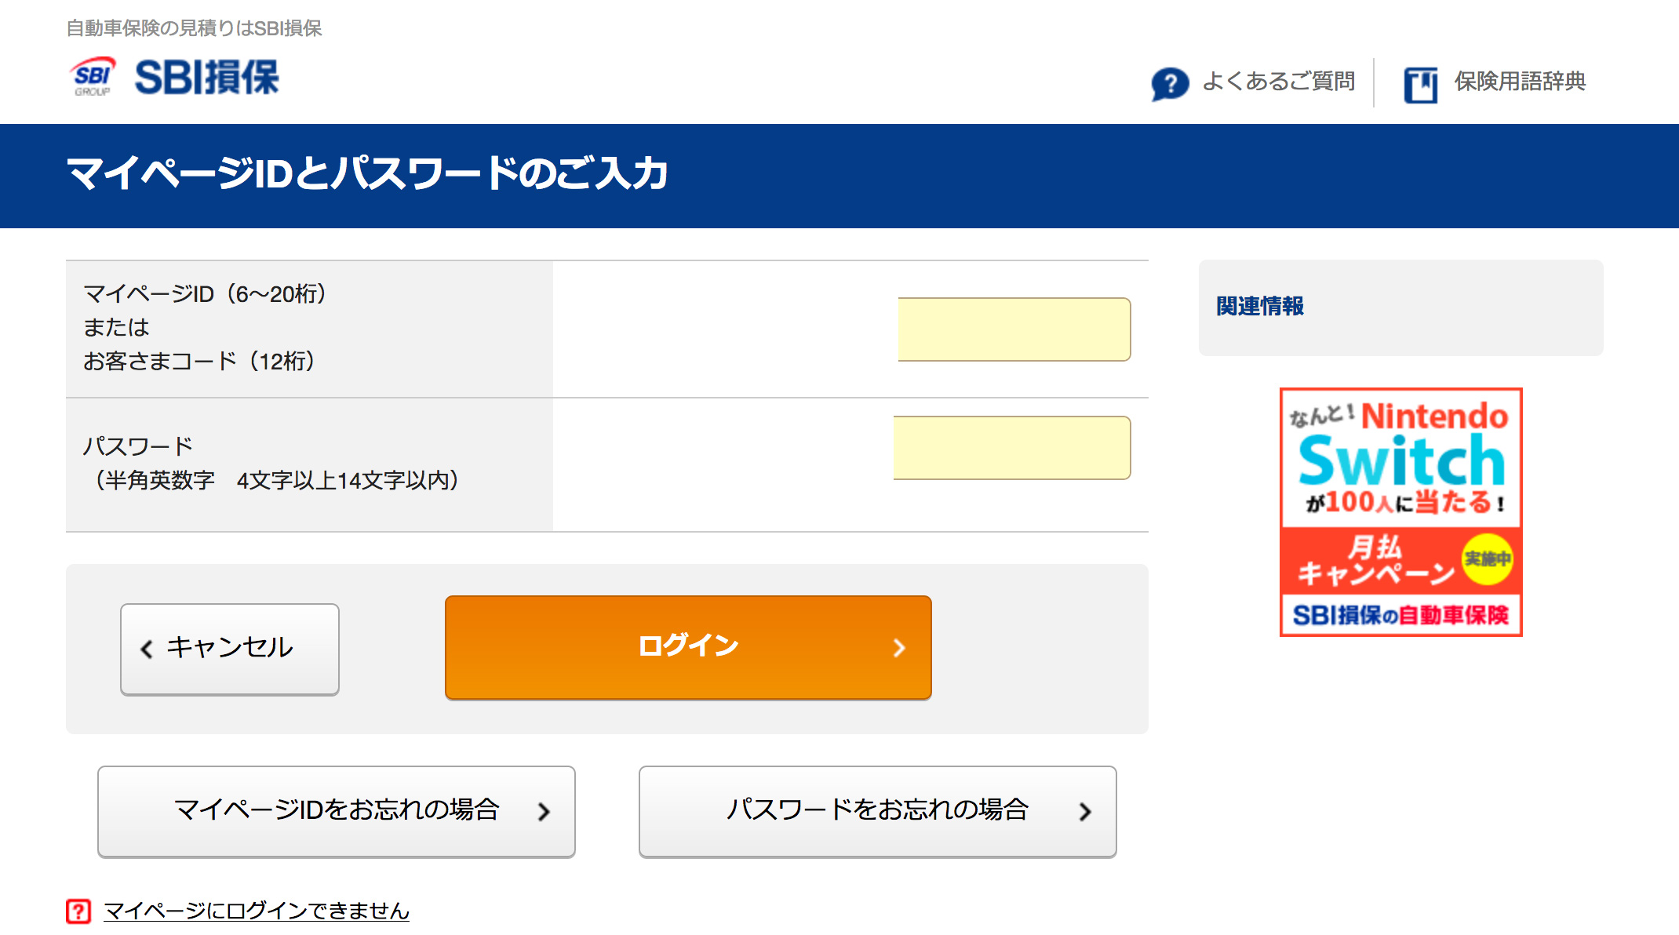Click the chevron on マイページIDをお忘れの場合
The image size is (1679, 935).
544,812
